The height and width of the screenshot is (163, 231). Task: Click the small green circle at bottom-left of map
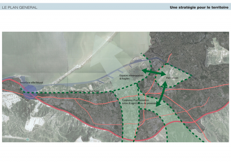pyautogui.click(x=27, y=140)
